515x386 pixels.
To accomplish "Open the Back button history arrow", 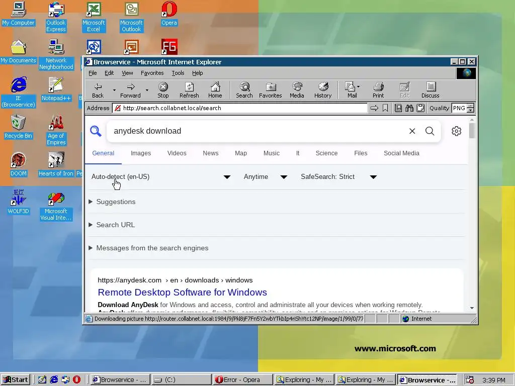I will click(114, 90).
